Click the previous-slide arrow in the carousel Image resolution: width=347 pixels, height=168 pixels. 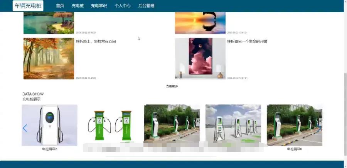coord(25,128)
